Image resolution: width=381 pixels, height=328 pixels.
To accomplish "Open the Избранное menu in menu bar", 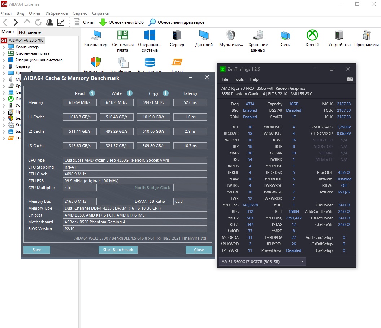I will point(56,13).
